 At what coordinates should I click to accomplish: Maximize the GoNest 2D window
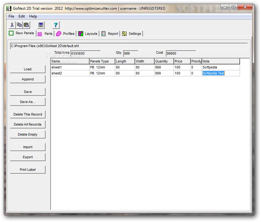coord(233,7)
